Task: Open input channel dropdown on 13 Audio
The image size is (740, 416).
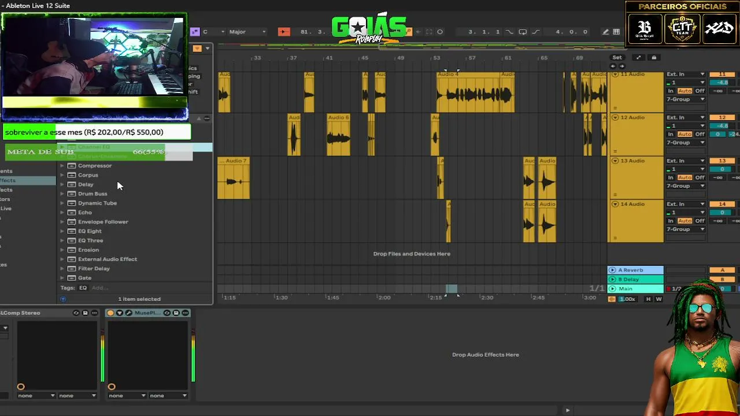Action: (x=686, y=169)
